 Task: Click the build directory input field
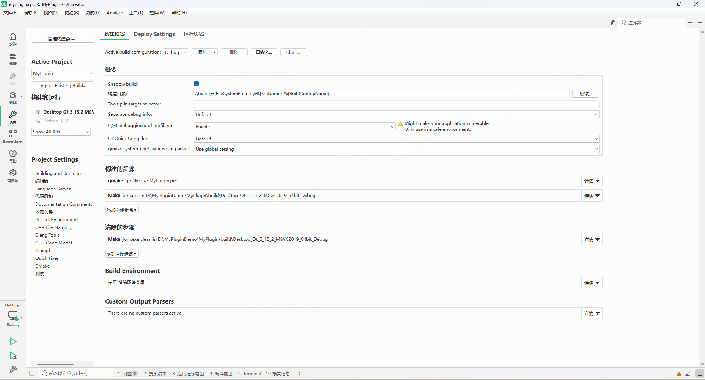pos(382,94)
